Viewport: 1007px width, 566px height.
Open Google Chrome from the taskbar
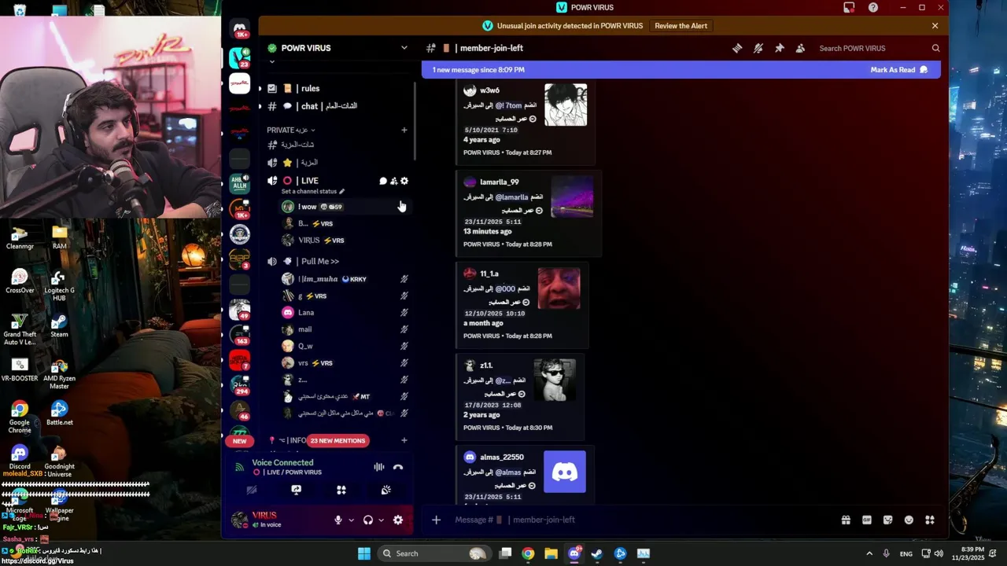(x=528, y=553)
